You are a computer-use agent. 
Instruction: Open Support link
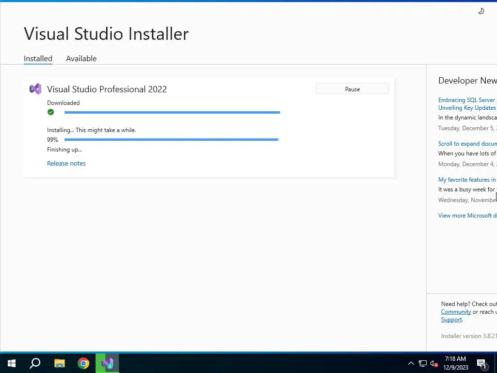(x=451, y=320)
